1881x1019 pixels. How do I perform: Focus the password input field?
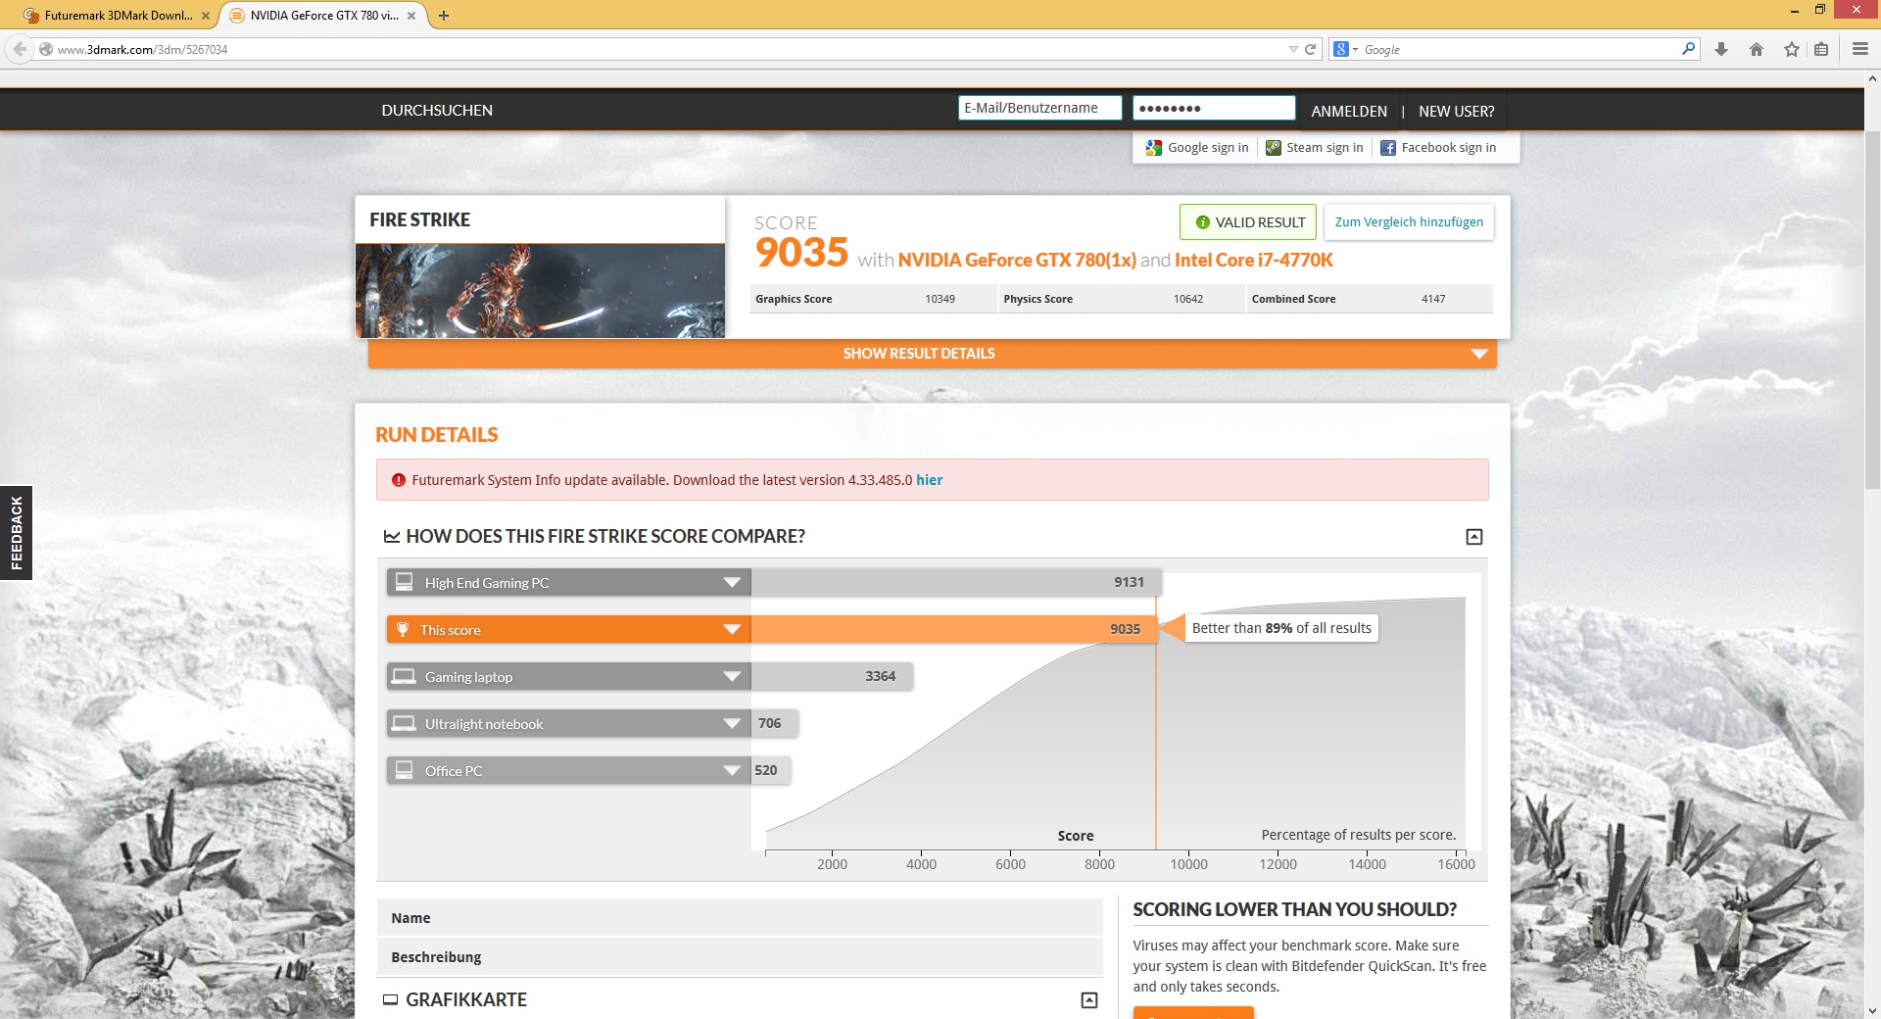point(1214,108)
